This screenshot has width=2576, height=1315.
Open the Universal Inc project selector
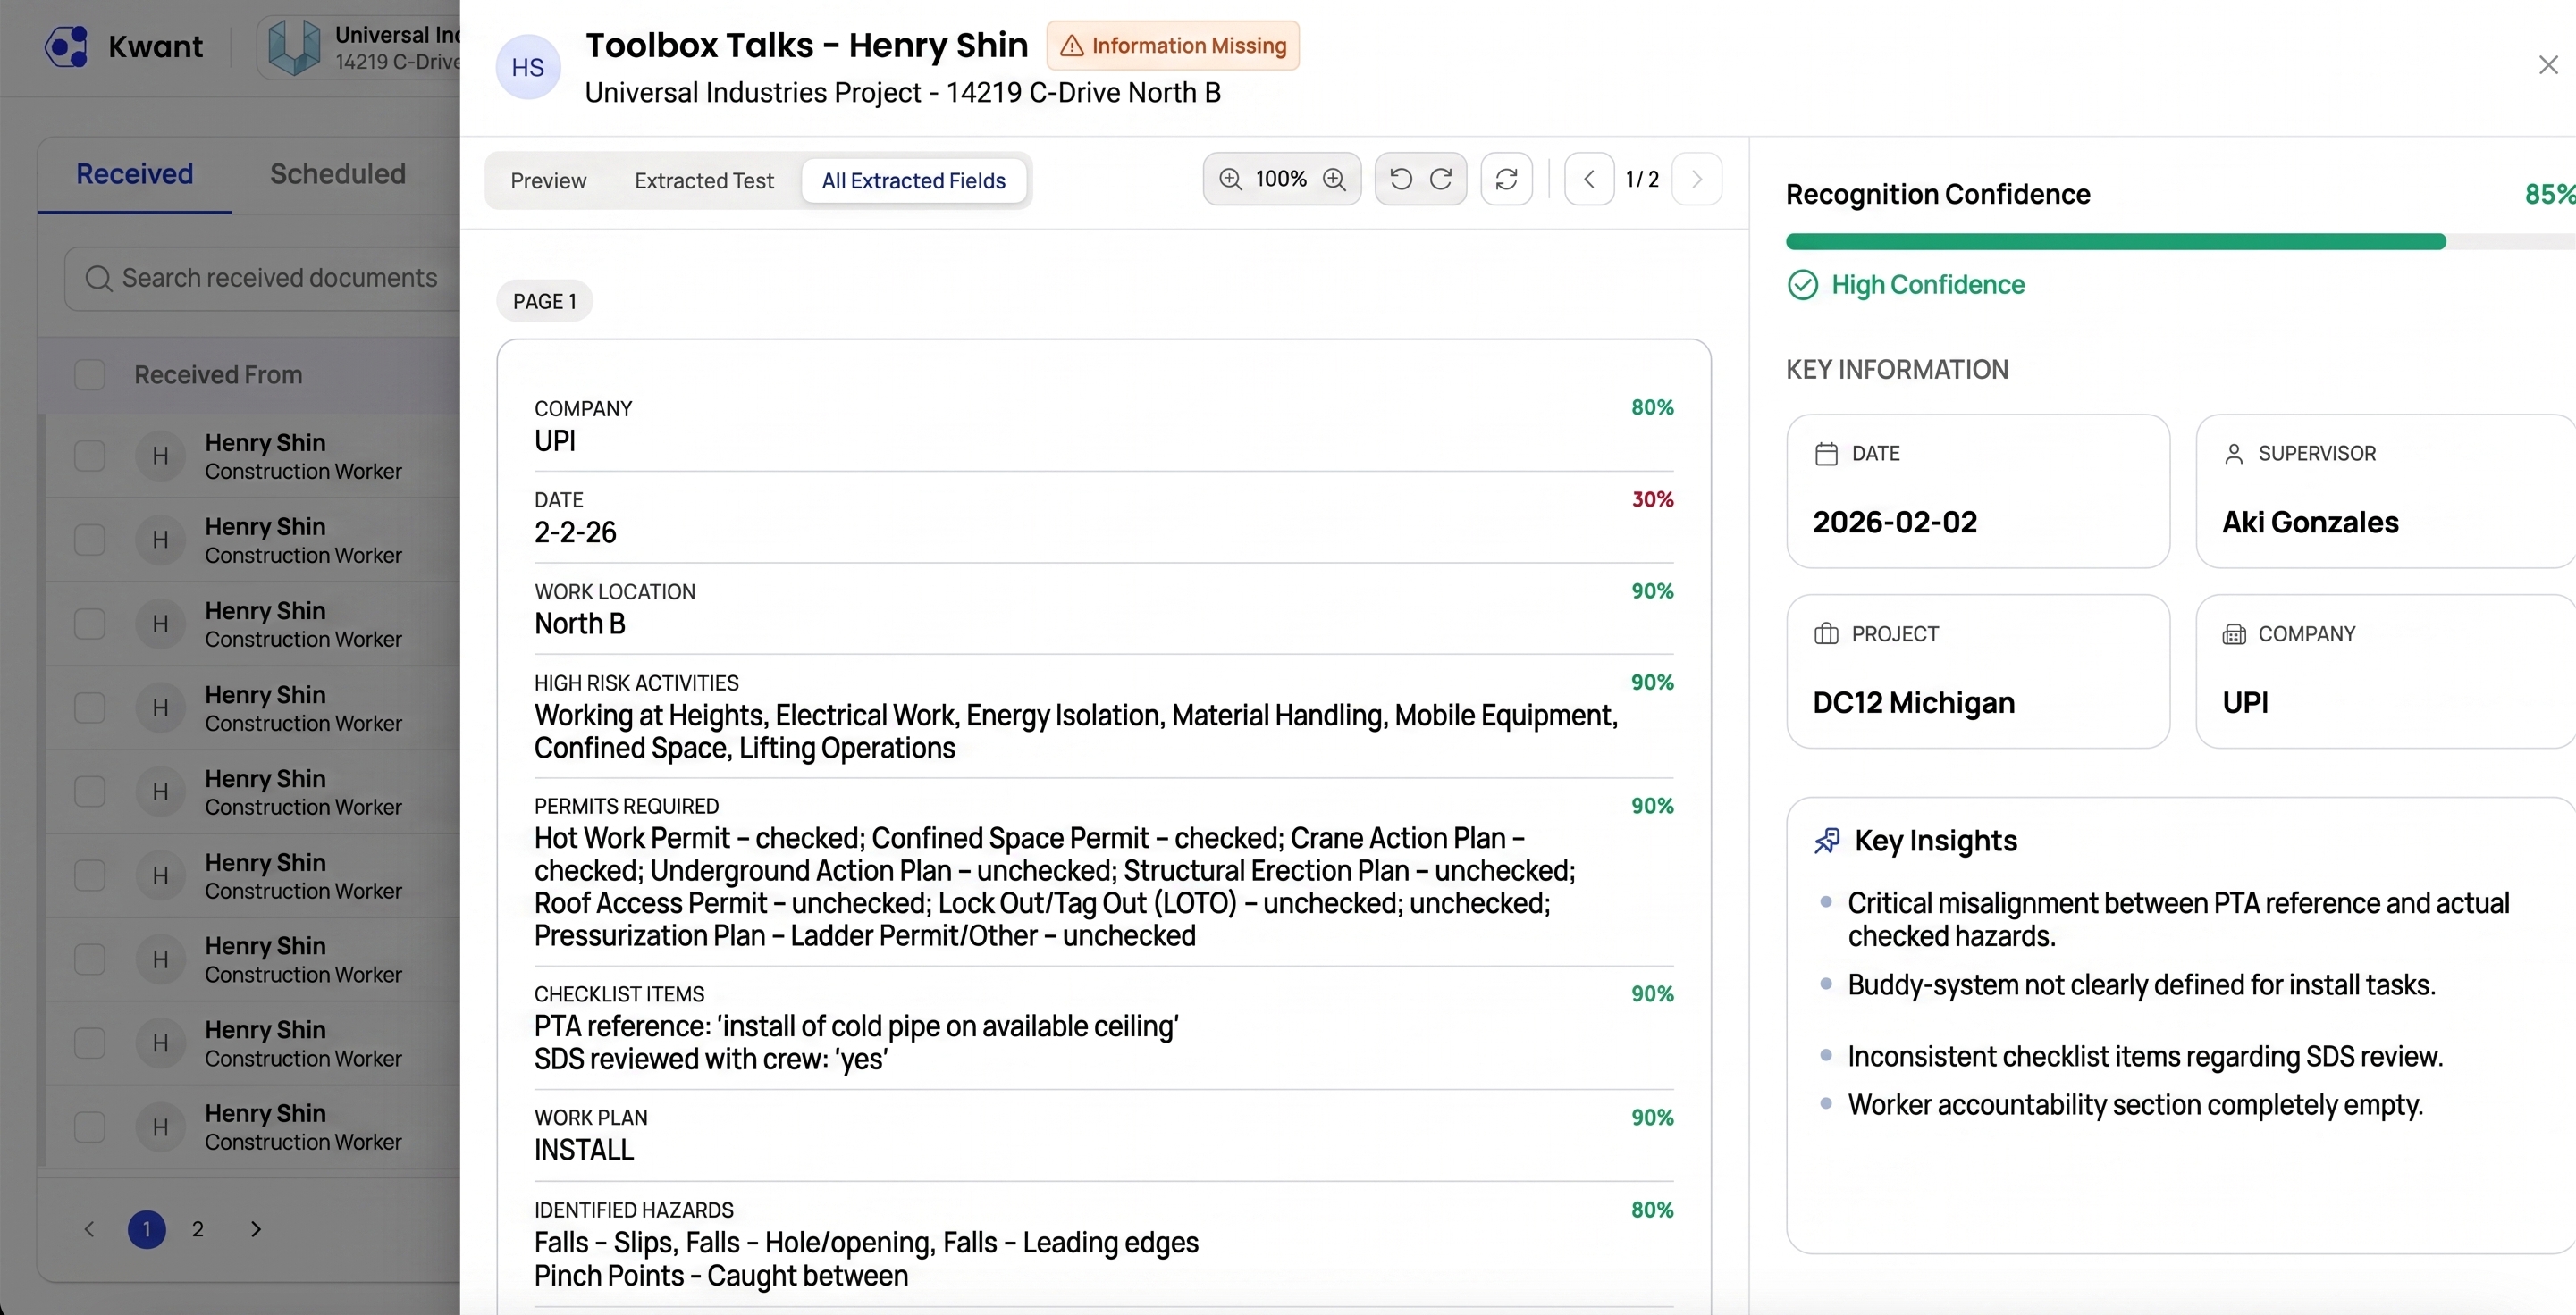click(x=359, y=47)
